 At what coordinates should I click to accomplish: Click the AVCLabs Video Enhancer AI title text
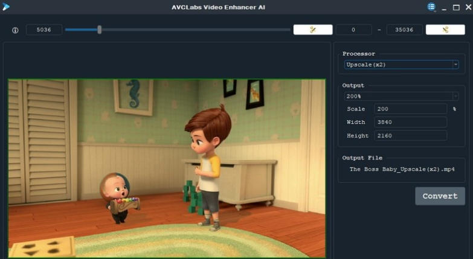218,7
